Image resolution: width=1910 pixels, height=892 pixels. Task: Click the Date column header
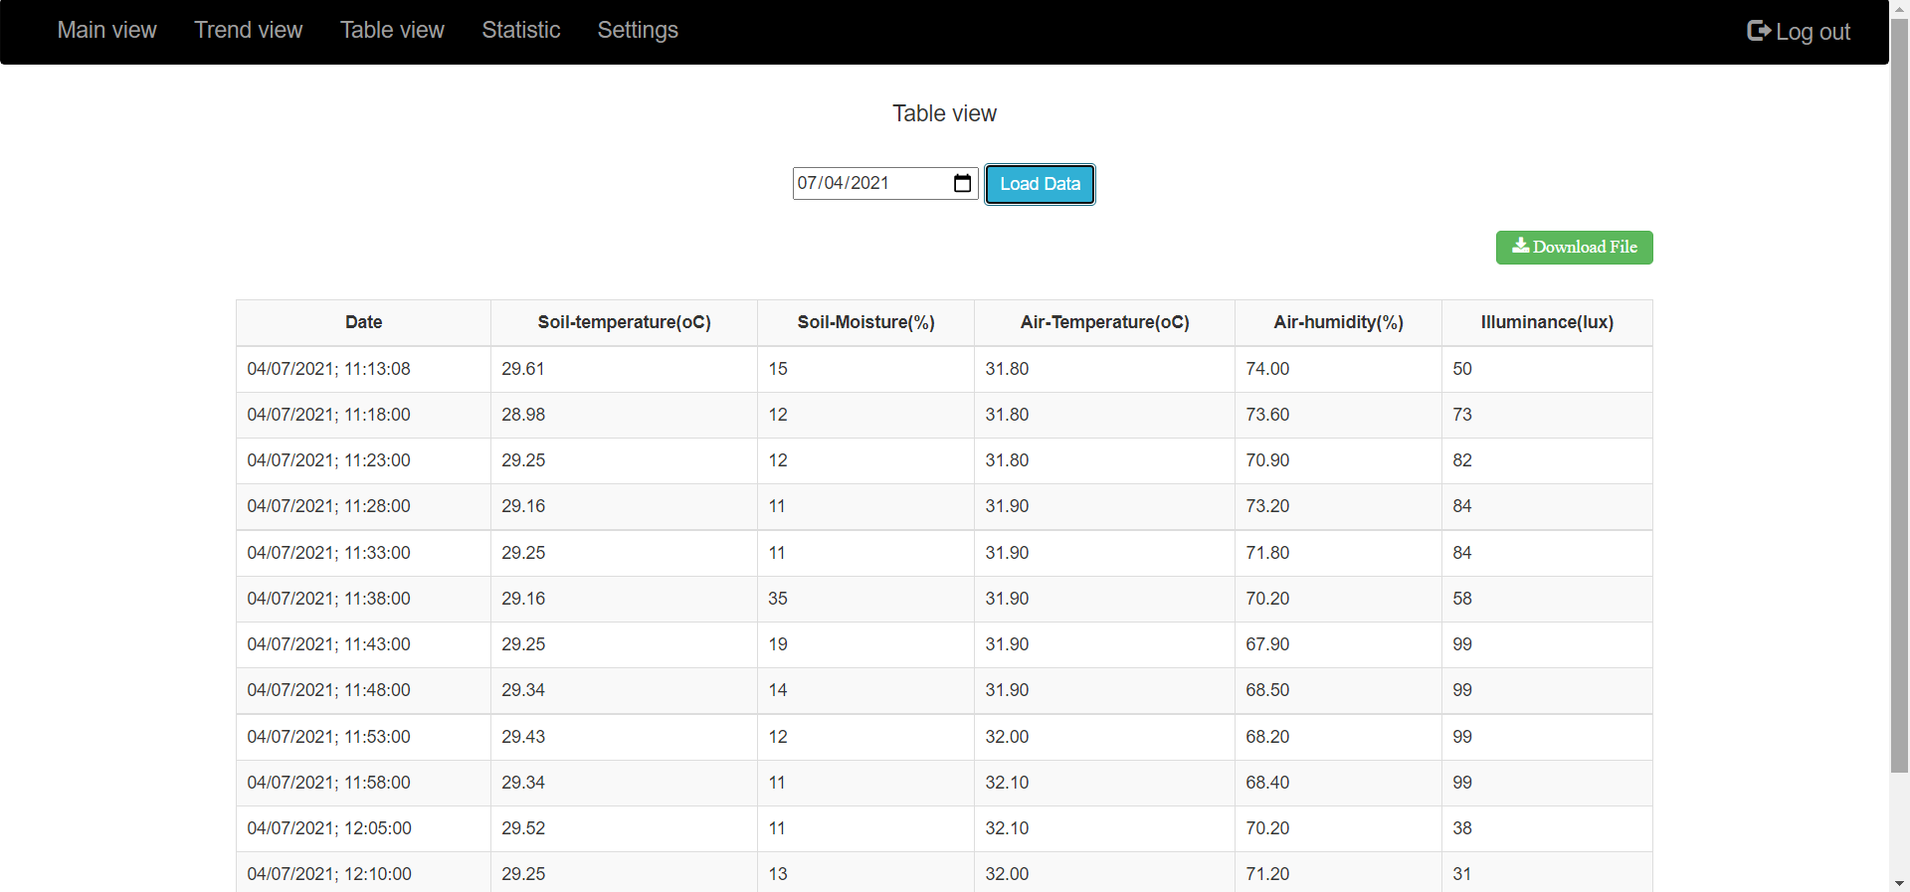click(x=363, y=322)
